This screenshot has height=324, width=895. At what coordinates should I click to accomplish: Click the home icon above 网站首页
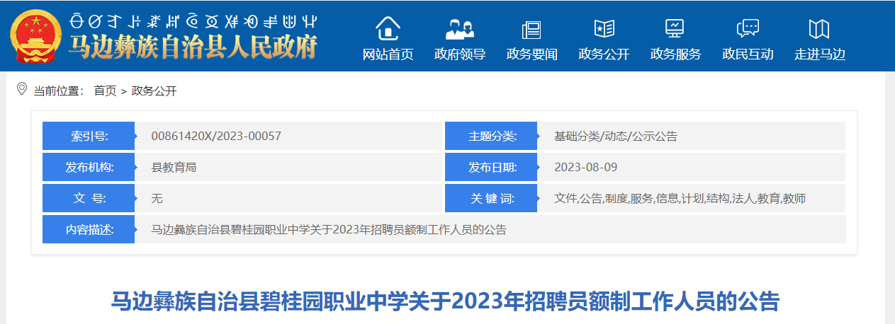click(x=388, y=28)
